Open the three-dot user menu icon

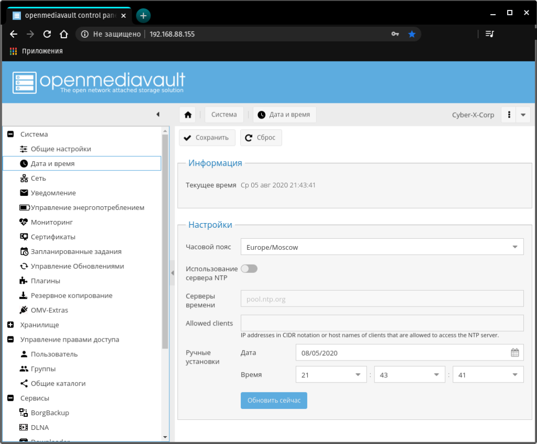click(x=509, y=115)
